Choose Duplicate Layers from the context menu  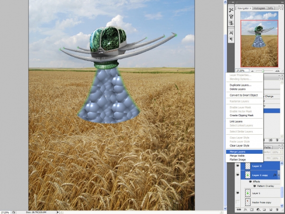coord(244,85)
